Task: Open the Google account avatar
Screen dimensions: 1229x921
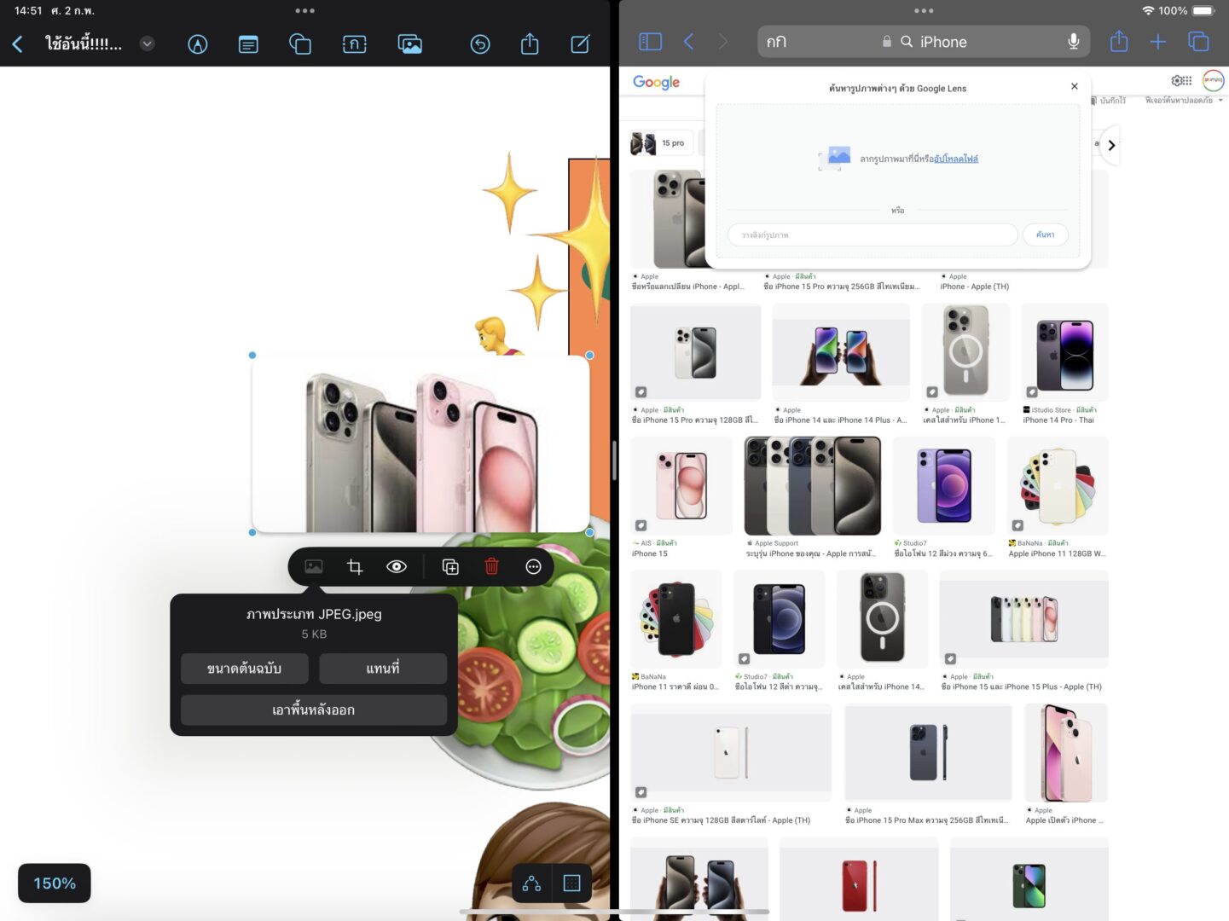Action: coord(1213,80)
